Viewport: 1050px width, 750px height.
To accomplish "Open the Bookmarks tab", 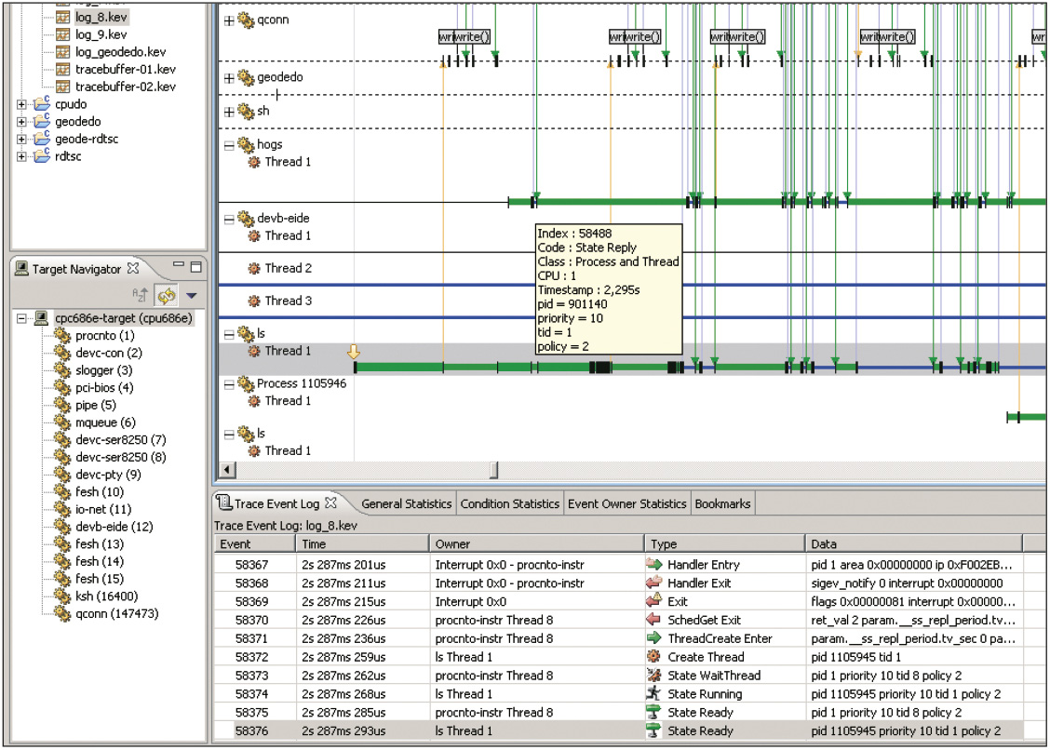I will click(722, 504).
